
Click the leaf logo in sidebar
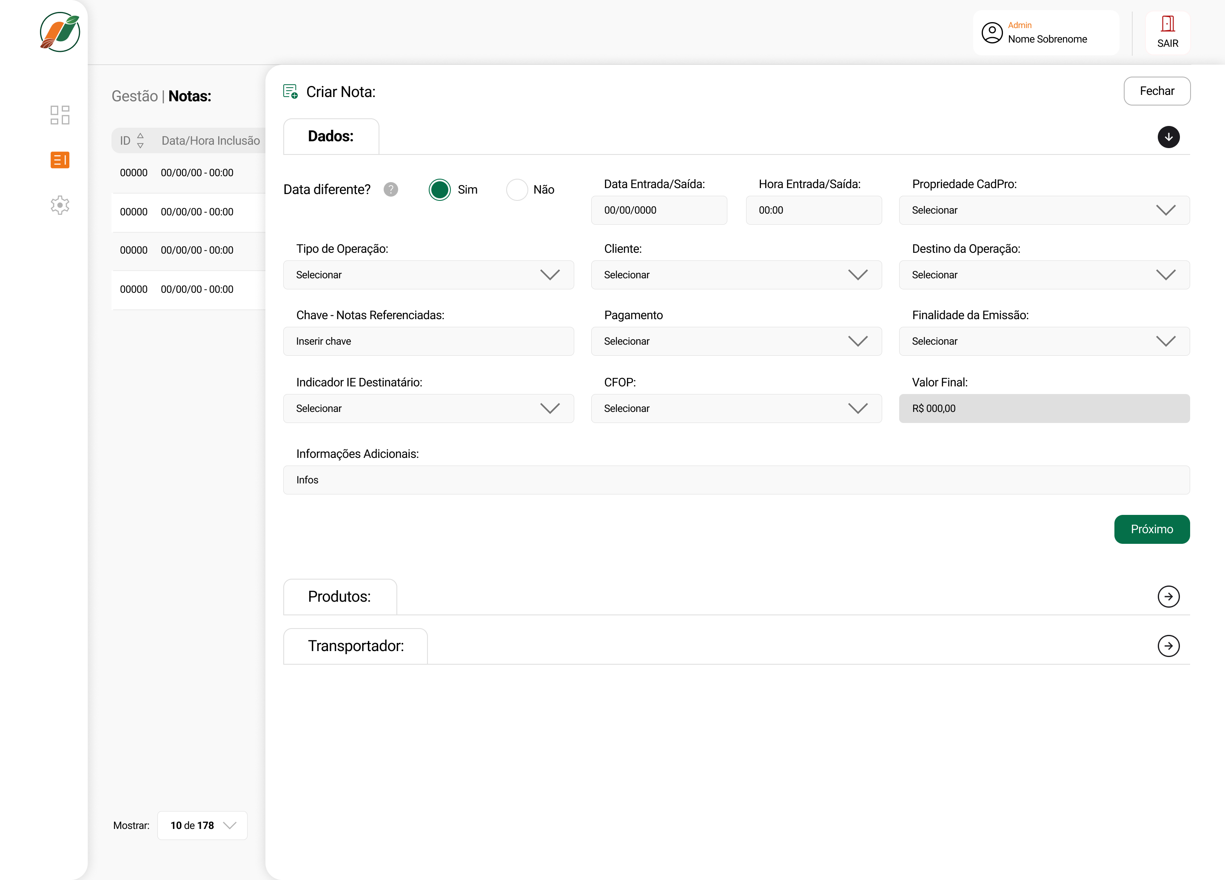pos(60,32)
